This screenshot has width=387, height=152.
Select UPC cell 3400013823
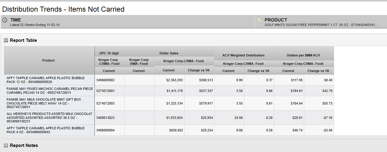105,118
